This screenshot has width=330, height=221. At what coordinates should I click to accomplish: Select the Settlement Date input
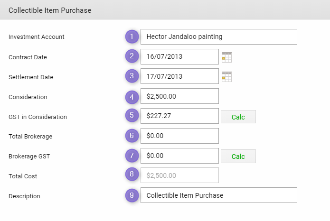tap(180, 76)
